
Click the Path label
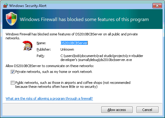(x=41, y=56)
